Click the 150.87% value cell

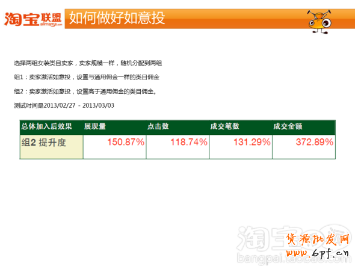point(114,147)
